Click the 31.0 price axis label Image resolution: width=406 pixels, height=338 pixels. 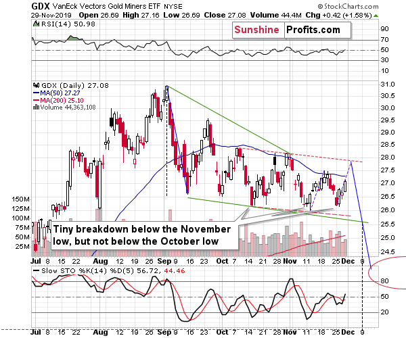(x=388, y=84)
